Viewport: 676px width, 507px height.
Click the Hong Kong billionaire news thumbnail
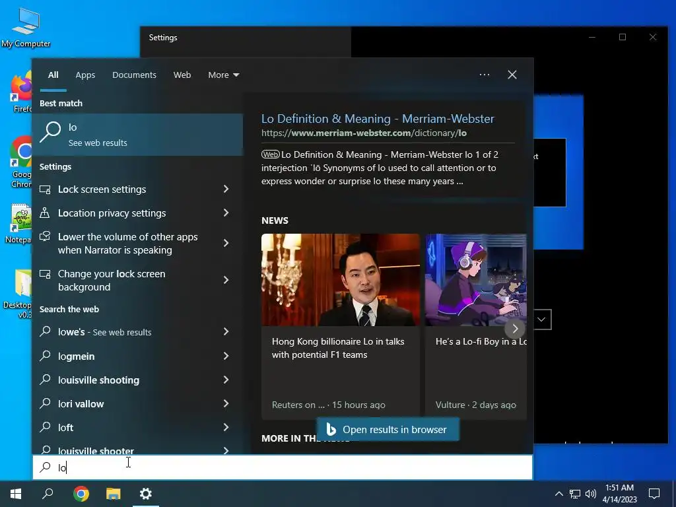[340, 280]
